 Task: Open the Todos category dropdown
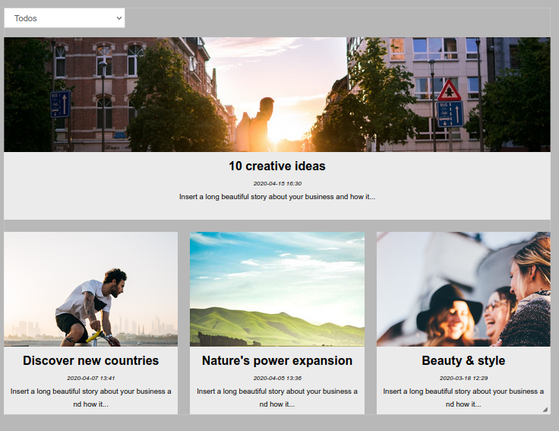tap(65, 18)
